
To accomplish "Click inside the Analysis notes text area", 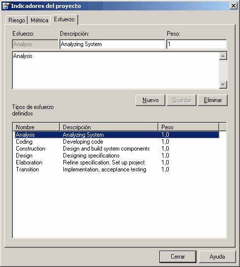I will point(116,70).
